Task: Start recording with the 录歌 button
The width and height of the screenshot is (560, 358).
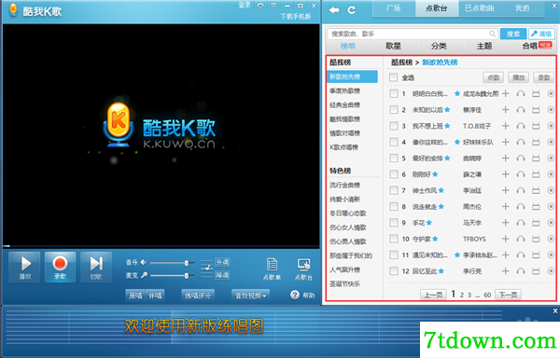Action: tap(60, 267)
